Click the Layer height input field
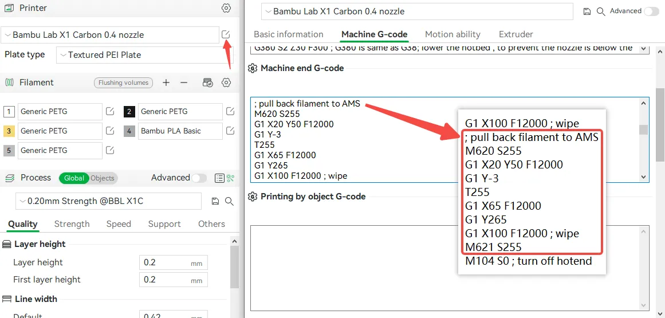Screen dimensions: 665x318 click(174, 262)
